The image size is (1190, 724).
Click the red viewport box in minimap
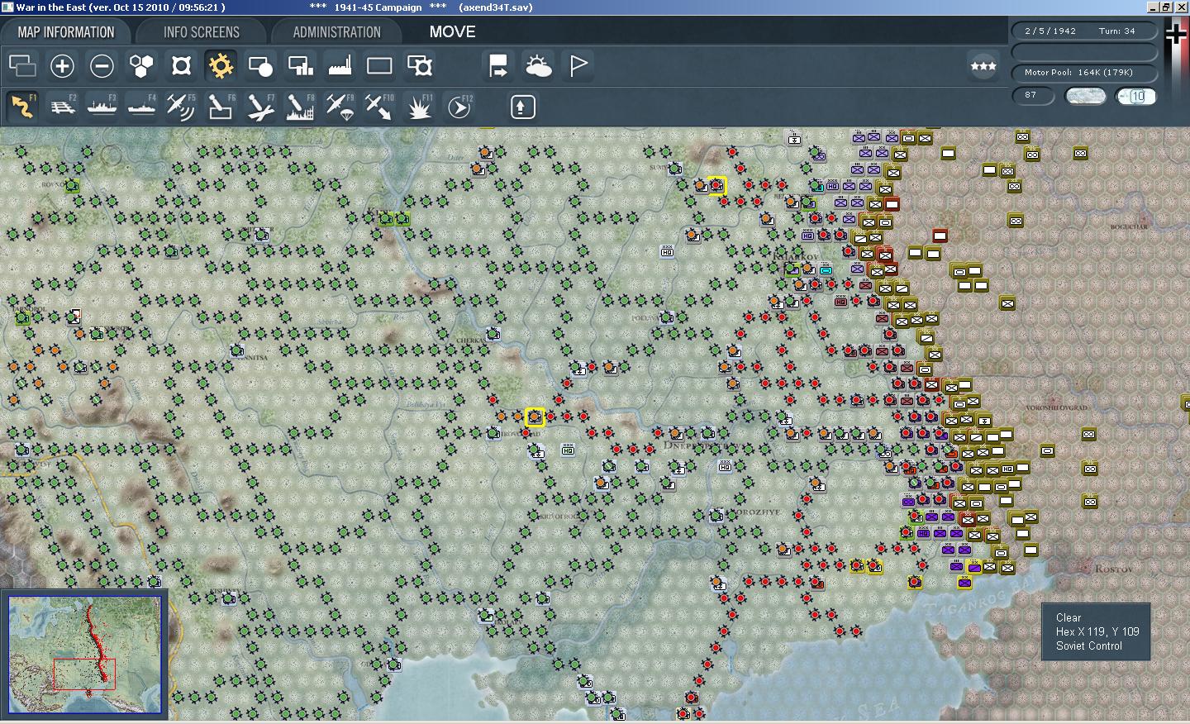click(84, 674)
